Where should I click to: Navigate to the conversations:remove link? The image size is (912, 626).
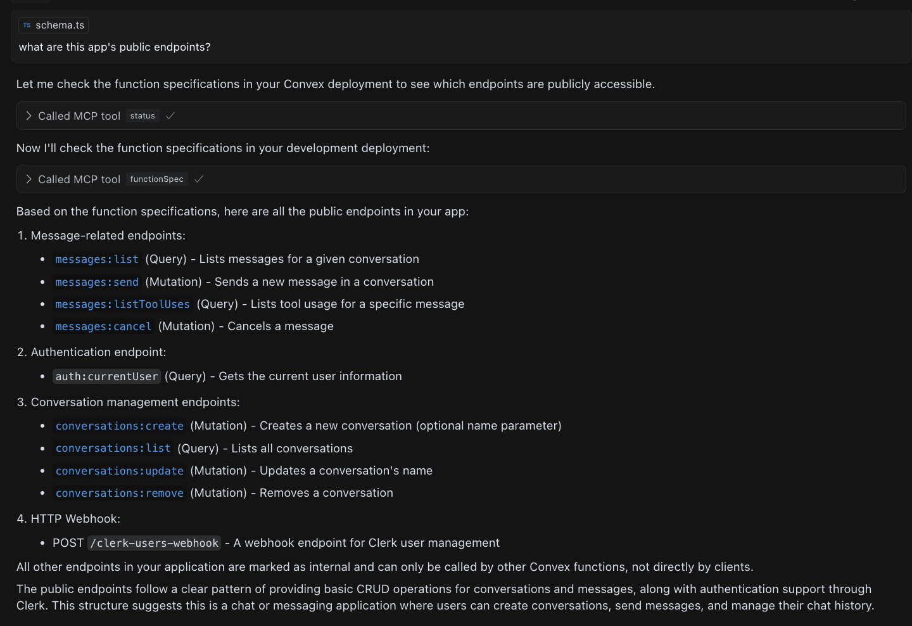[120, 494]
